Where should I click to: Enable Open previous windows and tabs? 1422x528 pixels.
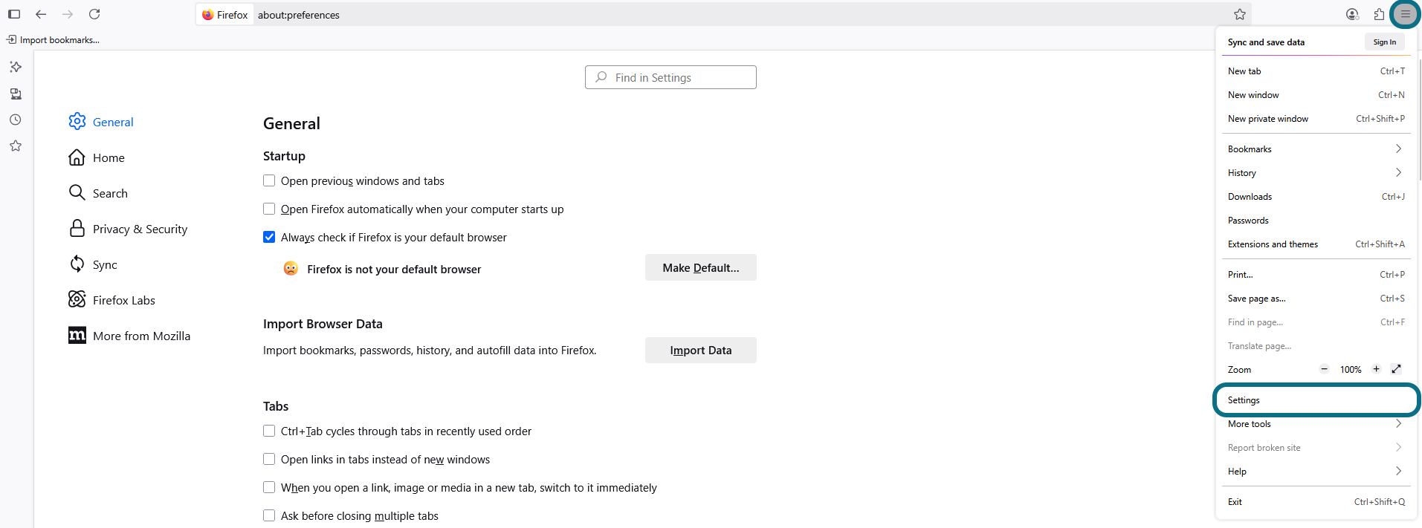click(x=269, y=180)
